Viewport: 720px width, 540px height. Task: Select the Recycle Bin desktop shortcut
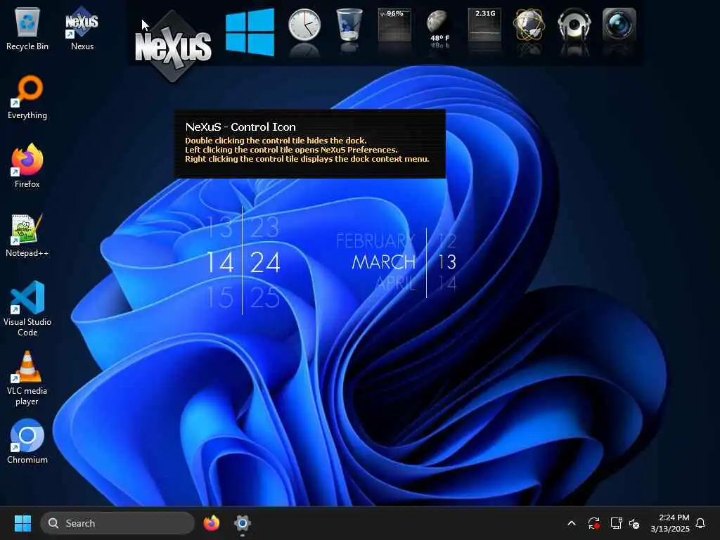tap(27, 28)
